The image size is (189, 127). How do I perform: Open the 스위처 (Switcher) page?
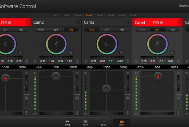[67, 123]
